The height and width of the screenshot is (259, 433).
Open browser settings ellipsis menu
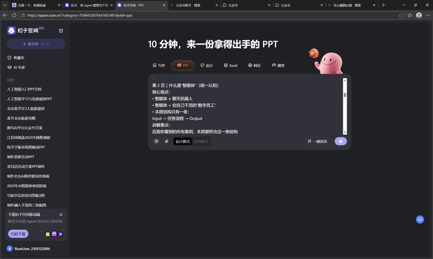tap(428, 15)
